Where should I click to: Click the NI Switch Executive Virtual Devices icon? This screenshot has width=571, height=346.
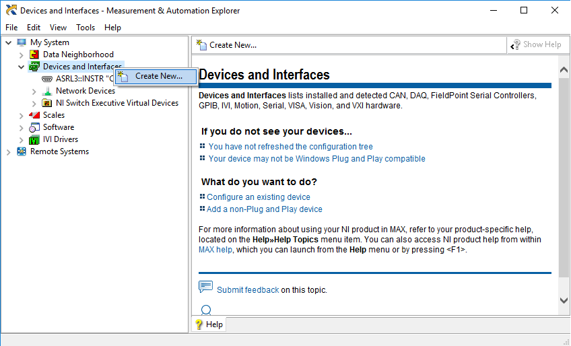(x=47, y=103)
